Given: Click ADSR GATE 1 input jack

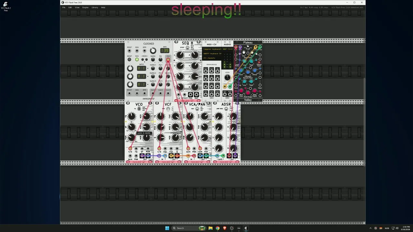Looking at the screenshot, I should coord(217,156).
